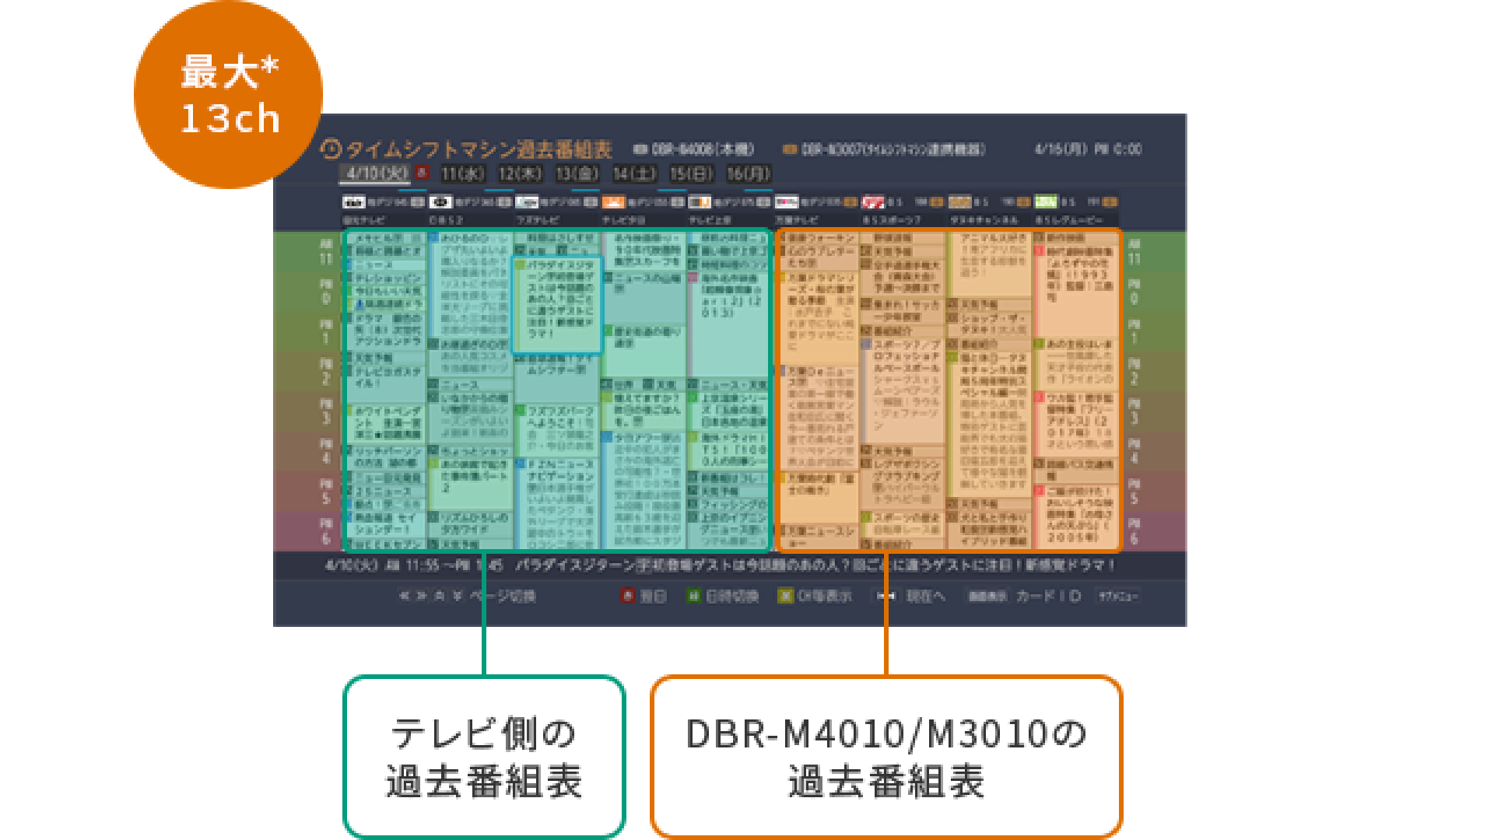This screenshot has height=840, width=1494.
Task: Select the 11 (Wed) date tab
Action: point(463,173)
